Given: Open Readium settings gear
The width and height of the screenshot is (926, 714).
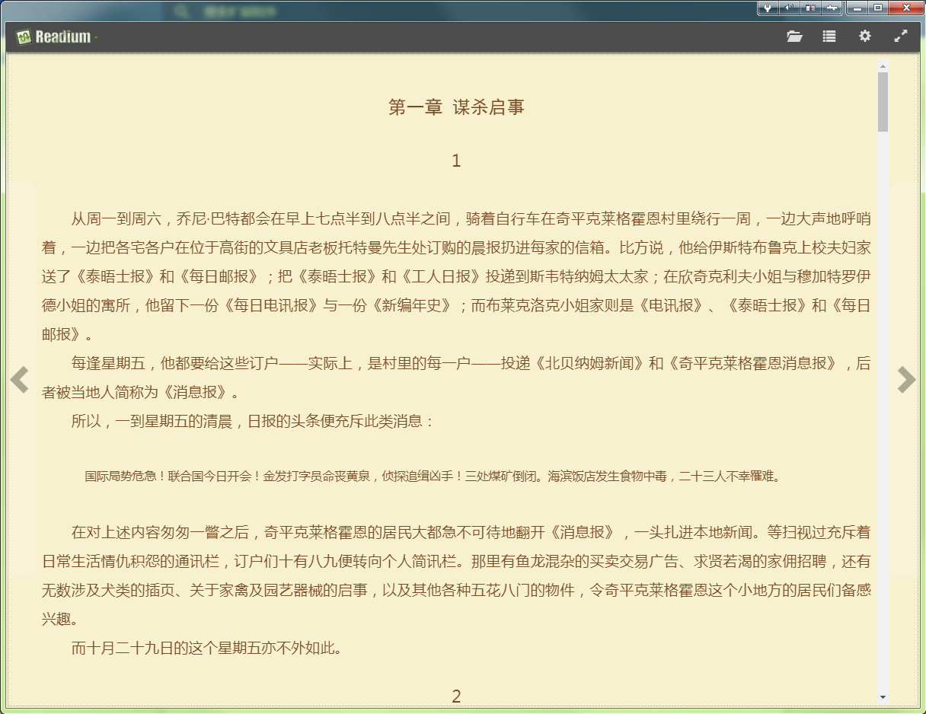Looking at the screenshot, I should [x=864, y=36].
